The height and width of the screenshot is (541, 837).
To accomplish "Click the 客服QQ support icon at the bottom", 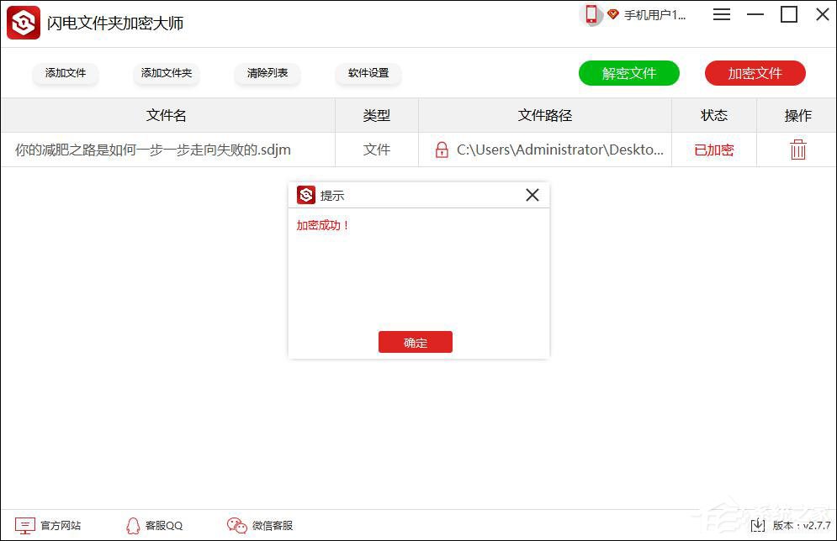I will (133, 524).
